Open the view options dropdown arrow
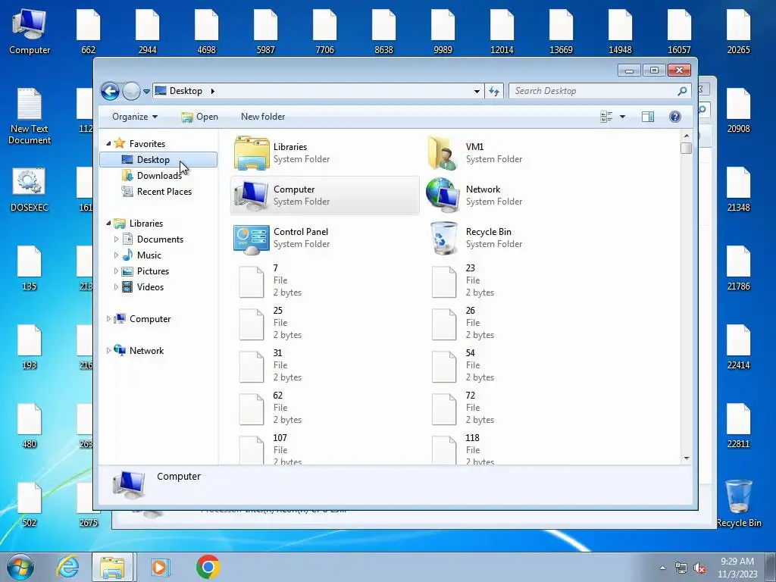The height and width of the screenshot is (582, 776). tap(622, 117)
